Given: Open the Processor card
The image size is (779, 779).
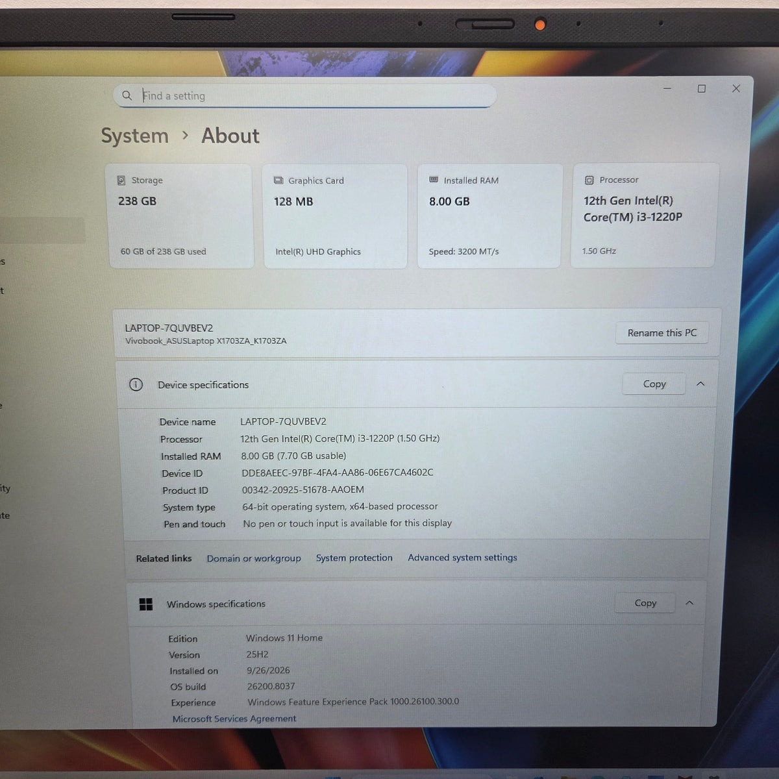Looking at the screenshot, I should pos(644,215).
